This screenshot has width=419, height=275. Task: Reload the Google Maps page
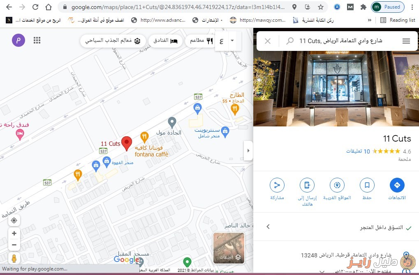[x=35, y=7]
